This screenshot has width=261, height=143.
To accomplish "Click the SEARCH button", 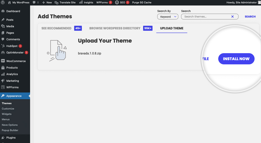I will click(250, 17).
